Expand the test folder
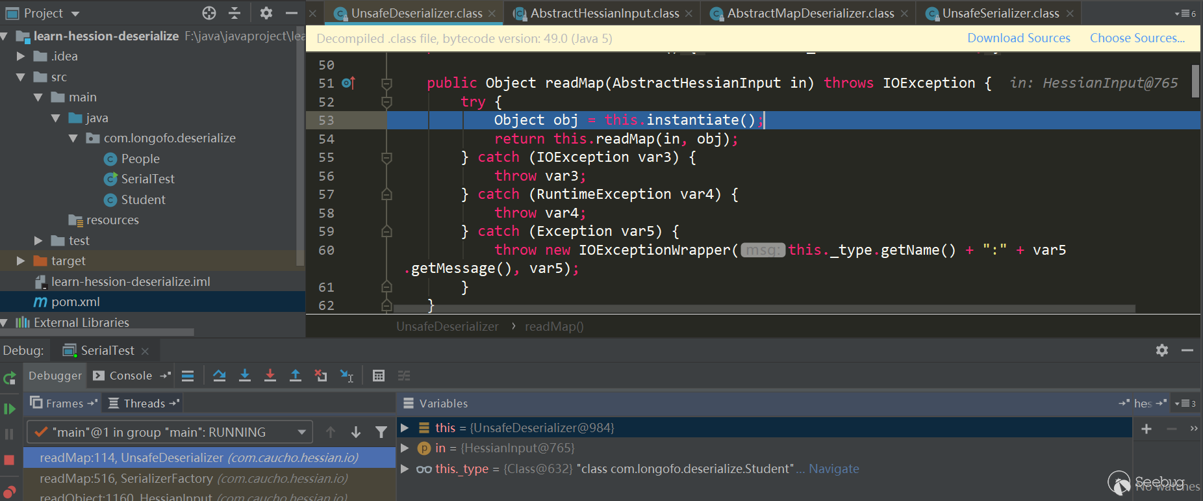Viewport: 1203px width, 501px height. pyautogui.click(x=38, y=241)
